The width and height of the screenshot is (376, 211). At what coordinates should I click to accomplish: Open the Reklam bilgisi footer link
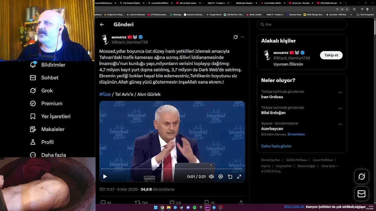[x=306, y=166]
